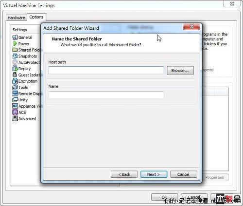
Task: Focus the Host path text field
Action: click(x=106, y=70)
